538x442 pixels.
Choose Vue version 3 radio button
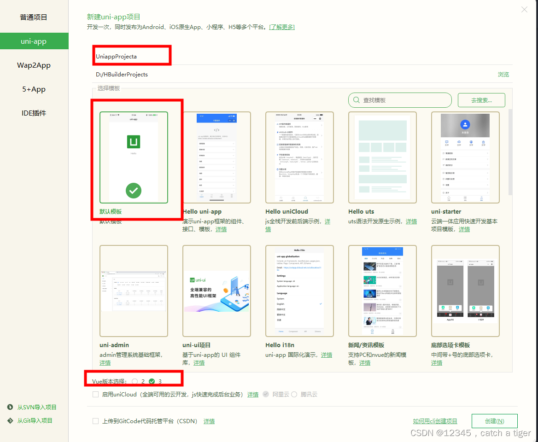point(152,381)
